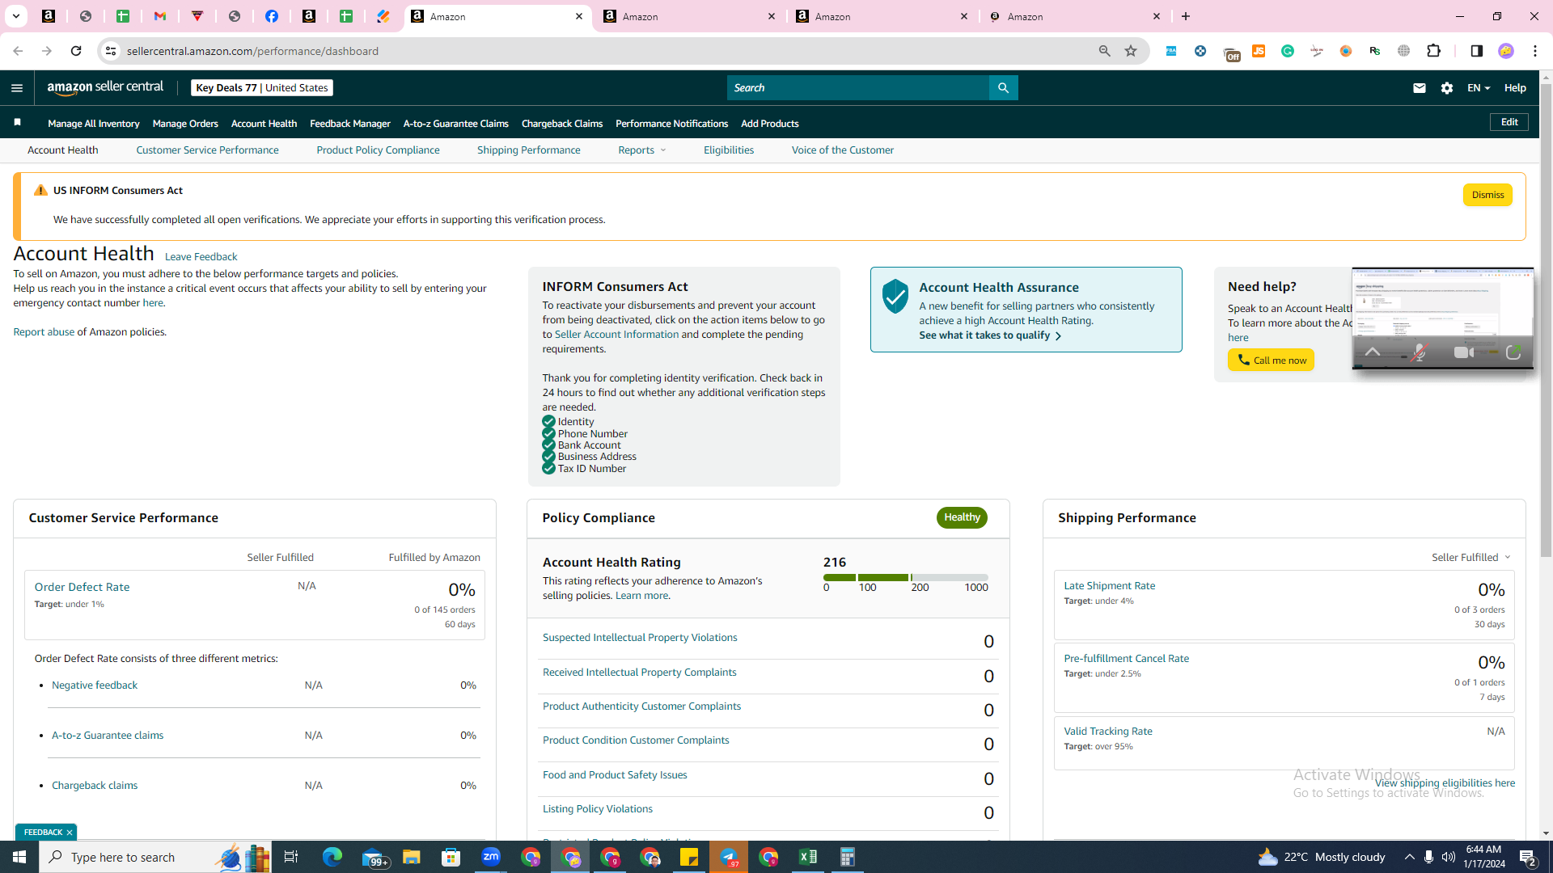The height and width of the screenshot is (873, 1553).
Task: Open the Seller Central hamburger menu
Action: [17, 88]
